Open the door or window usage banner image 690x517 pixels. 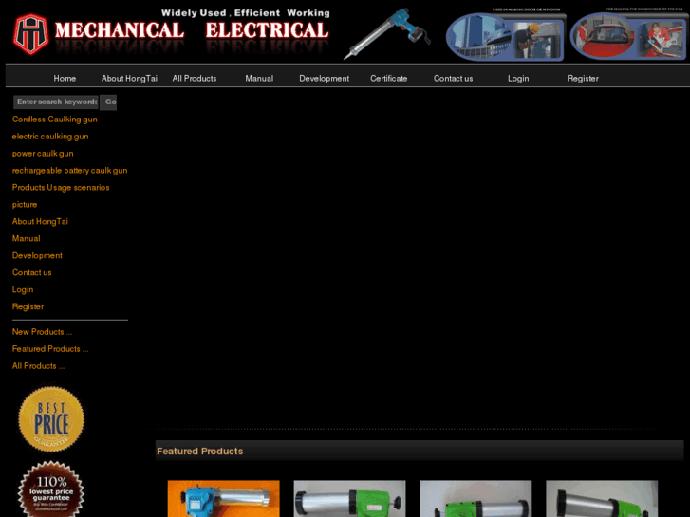505,35
